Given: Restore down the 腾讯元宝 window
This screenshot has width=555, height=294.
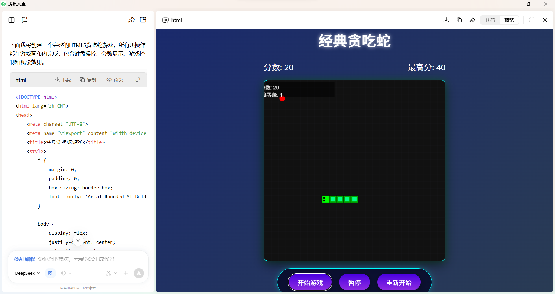Looking at the screenshot, I should (529, 4).
